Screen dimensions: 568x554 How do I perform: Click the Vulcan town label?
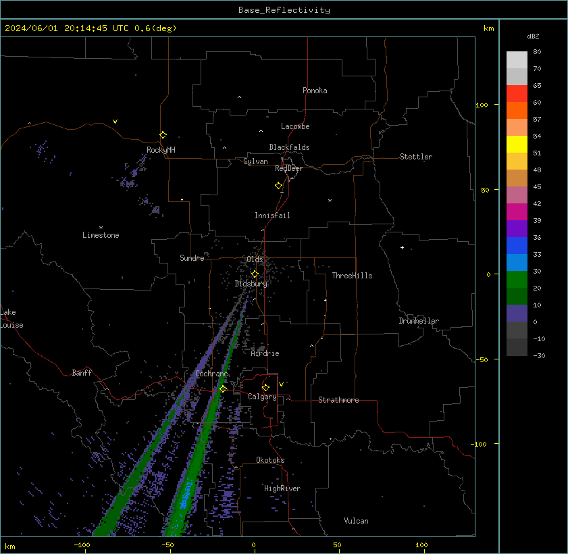356,521
